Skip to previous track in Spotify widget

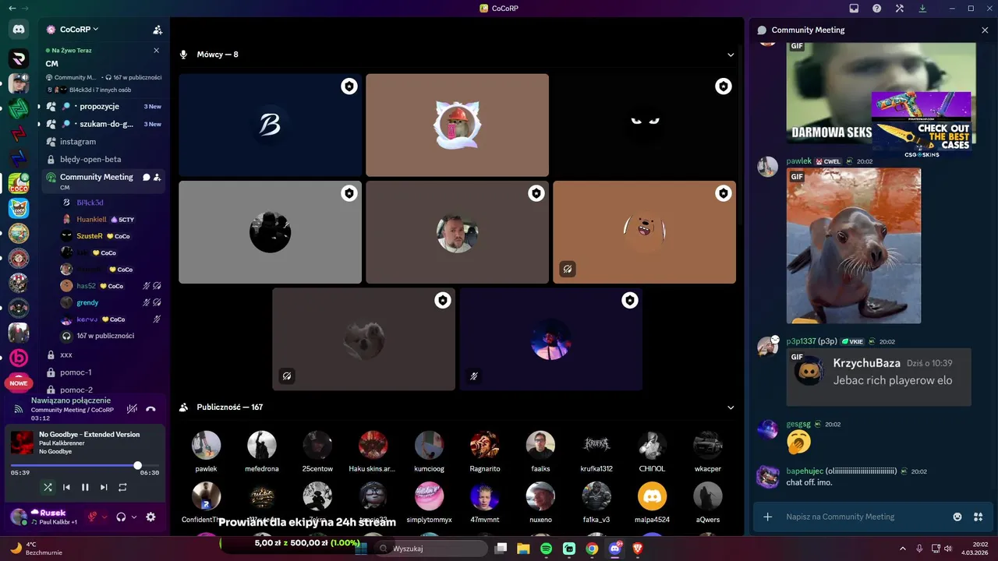click(66, 487)
